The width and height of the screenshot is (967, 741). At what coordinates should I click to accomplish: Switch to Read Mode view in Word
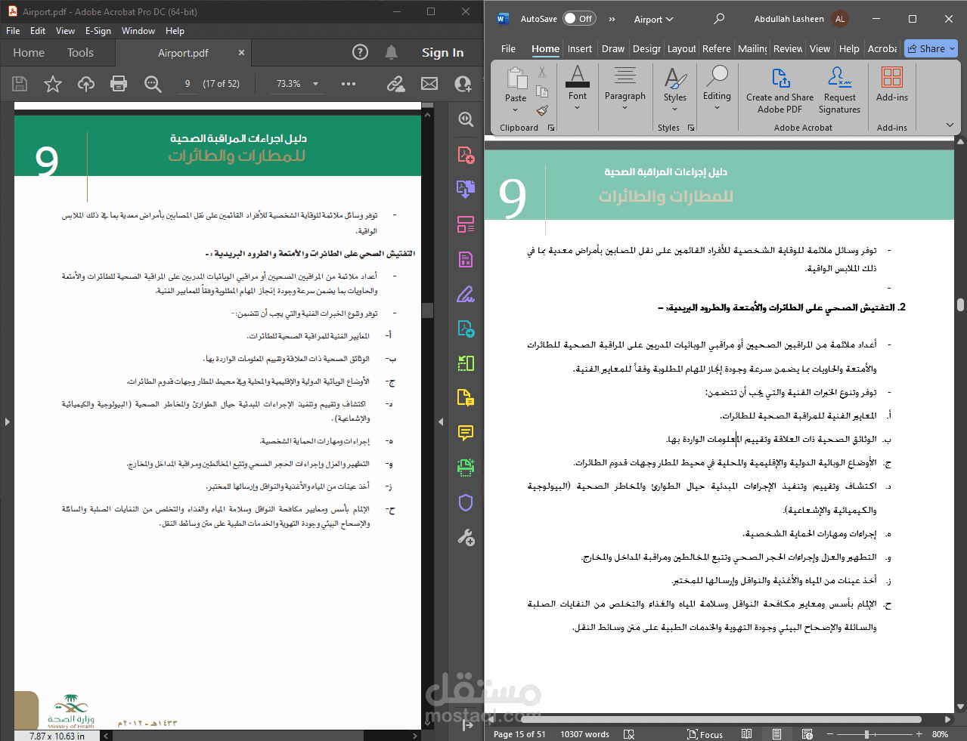747,734
